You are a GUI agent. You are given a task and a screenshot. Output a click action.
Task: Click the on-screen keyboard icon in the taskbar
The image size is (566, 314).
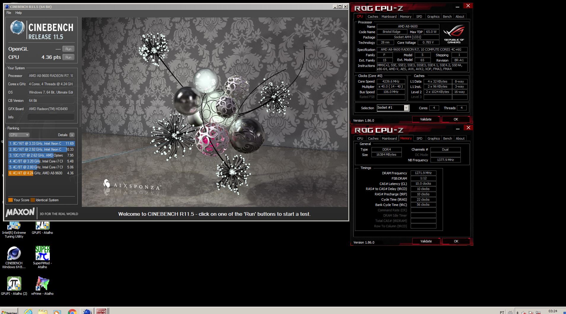(510, 312)
